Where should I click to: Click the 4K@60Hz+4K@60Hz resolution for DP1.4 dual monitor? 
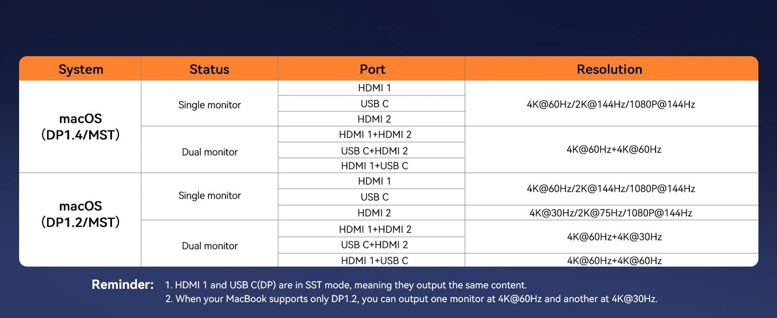(x=614, y=149)
